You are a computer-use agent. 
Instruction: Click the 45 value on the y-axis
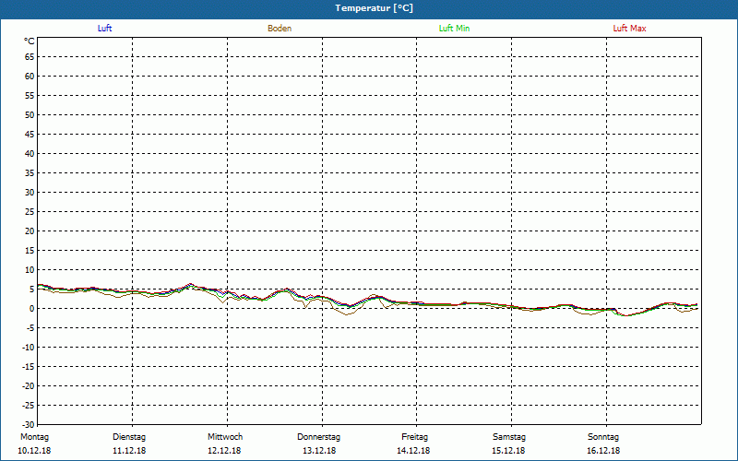(x=30, y=135)
